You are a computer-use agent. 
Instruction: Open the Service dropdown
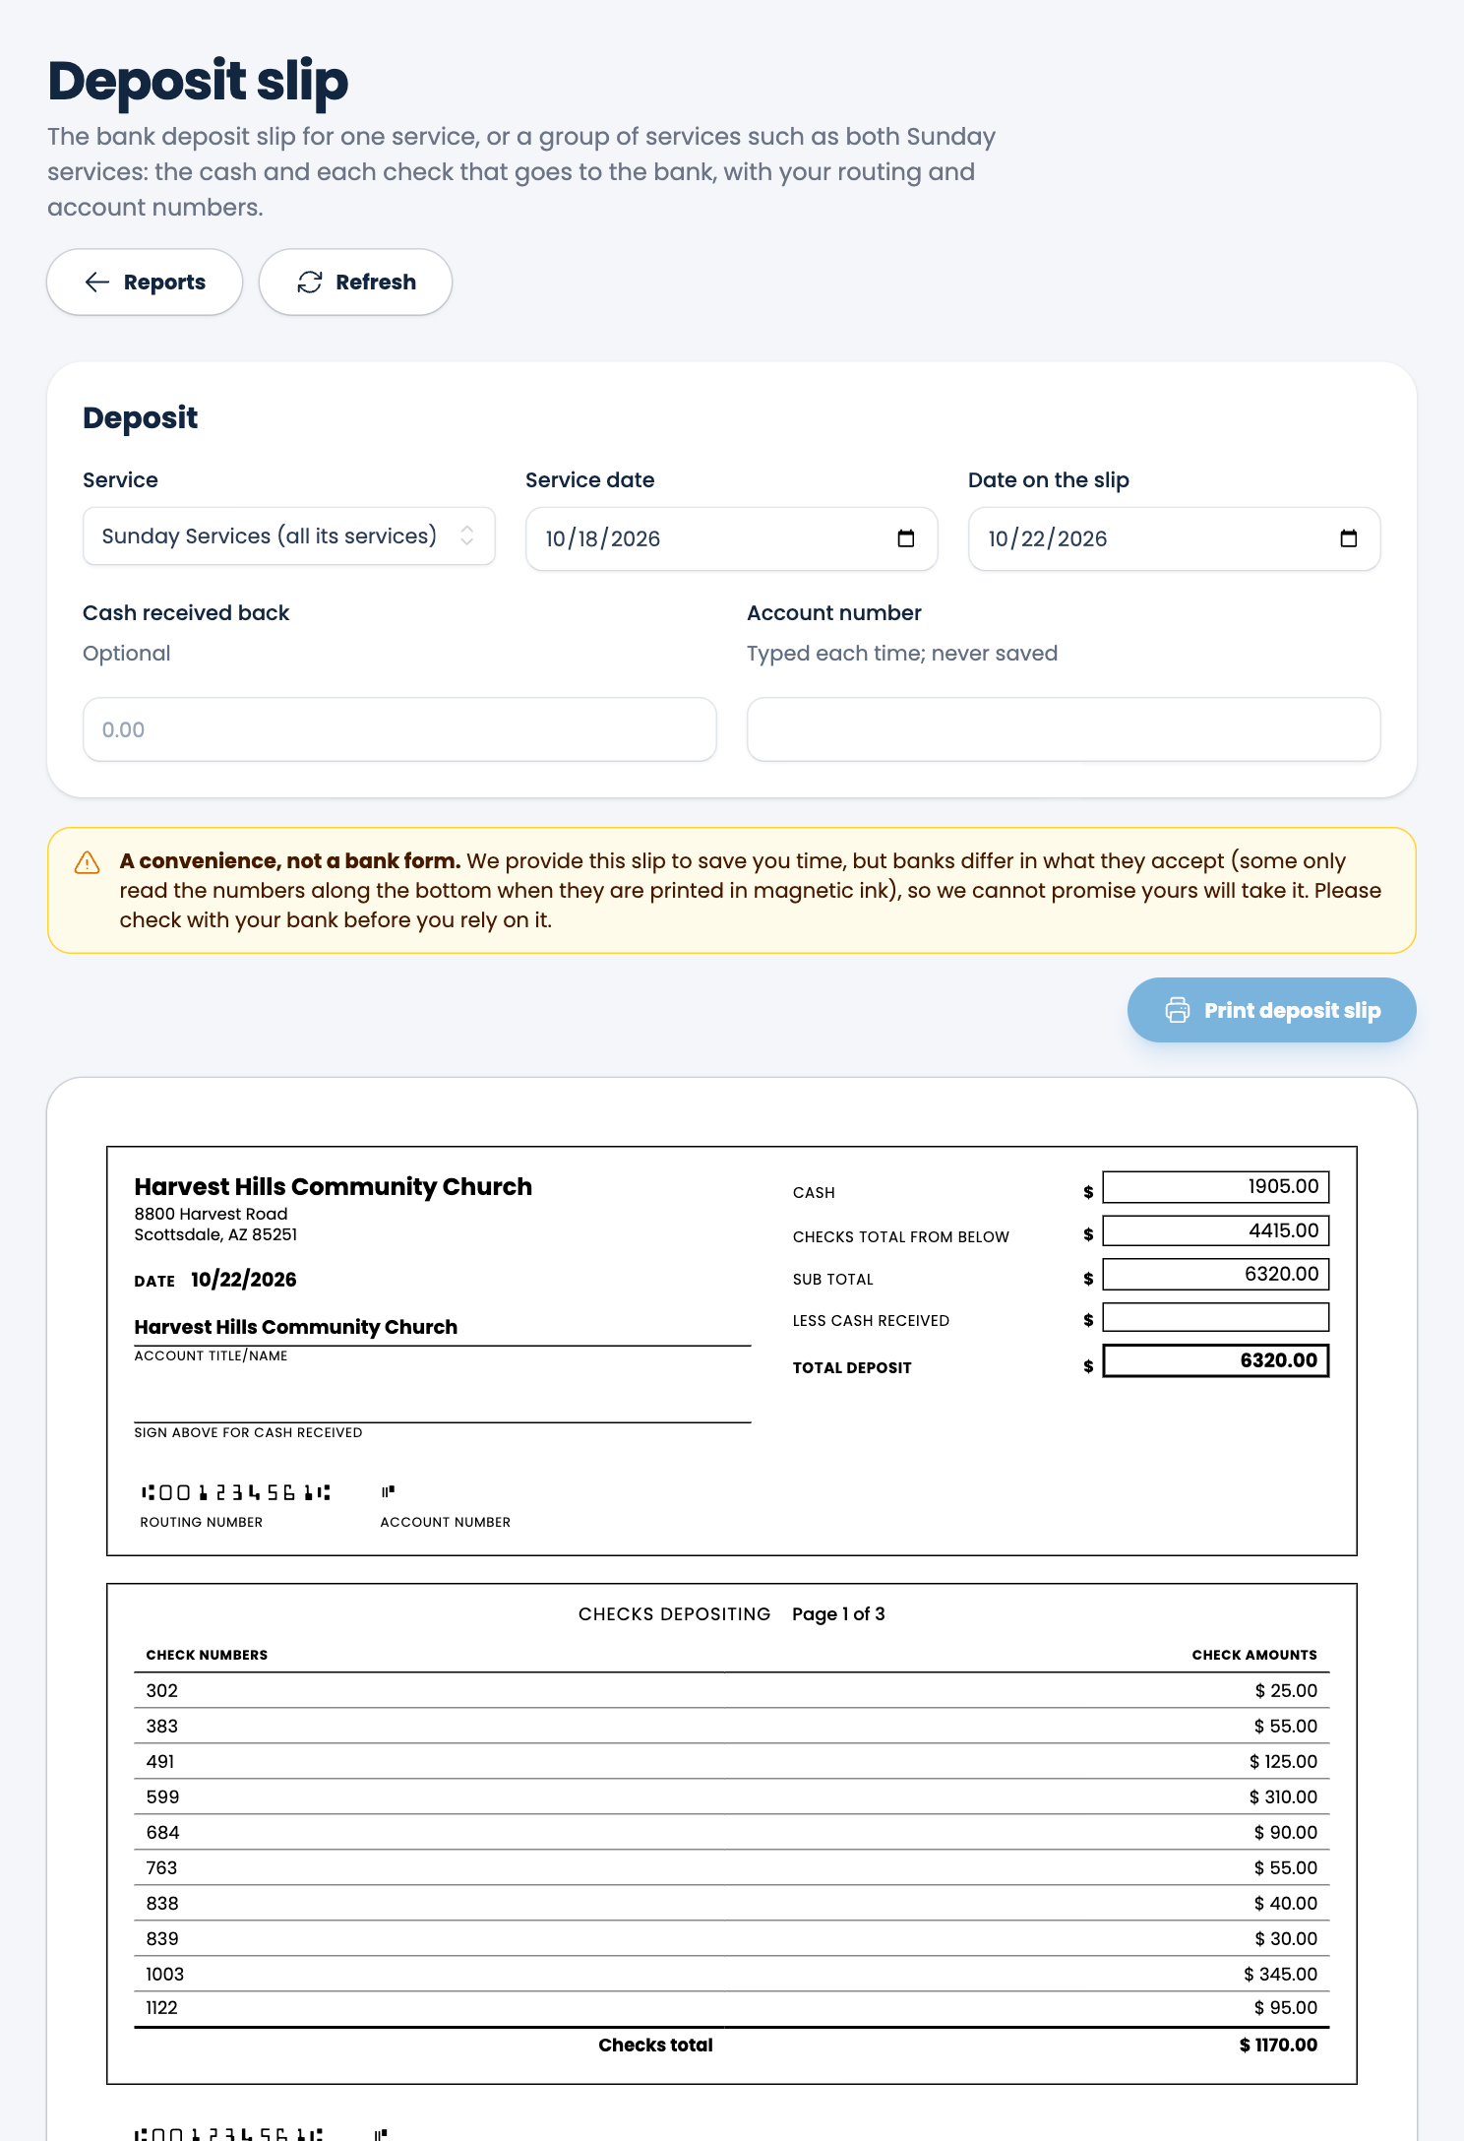[x=289, y=536]
